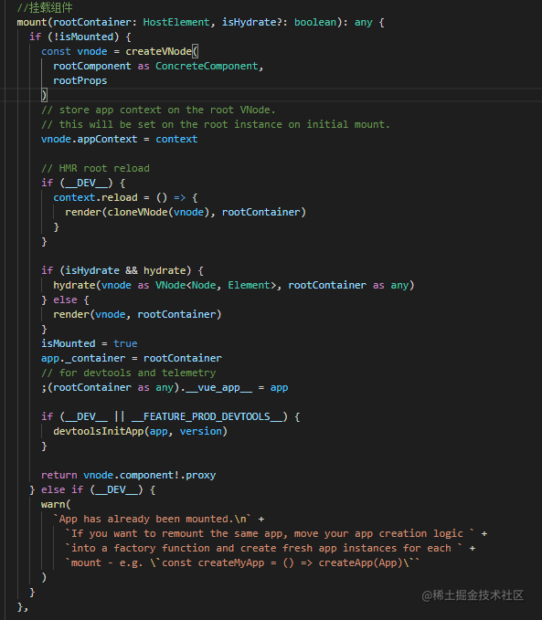Click the ConcreteComponent type name
The height and width of the screenshot is (620, 542).
[x=207, y=66]
